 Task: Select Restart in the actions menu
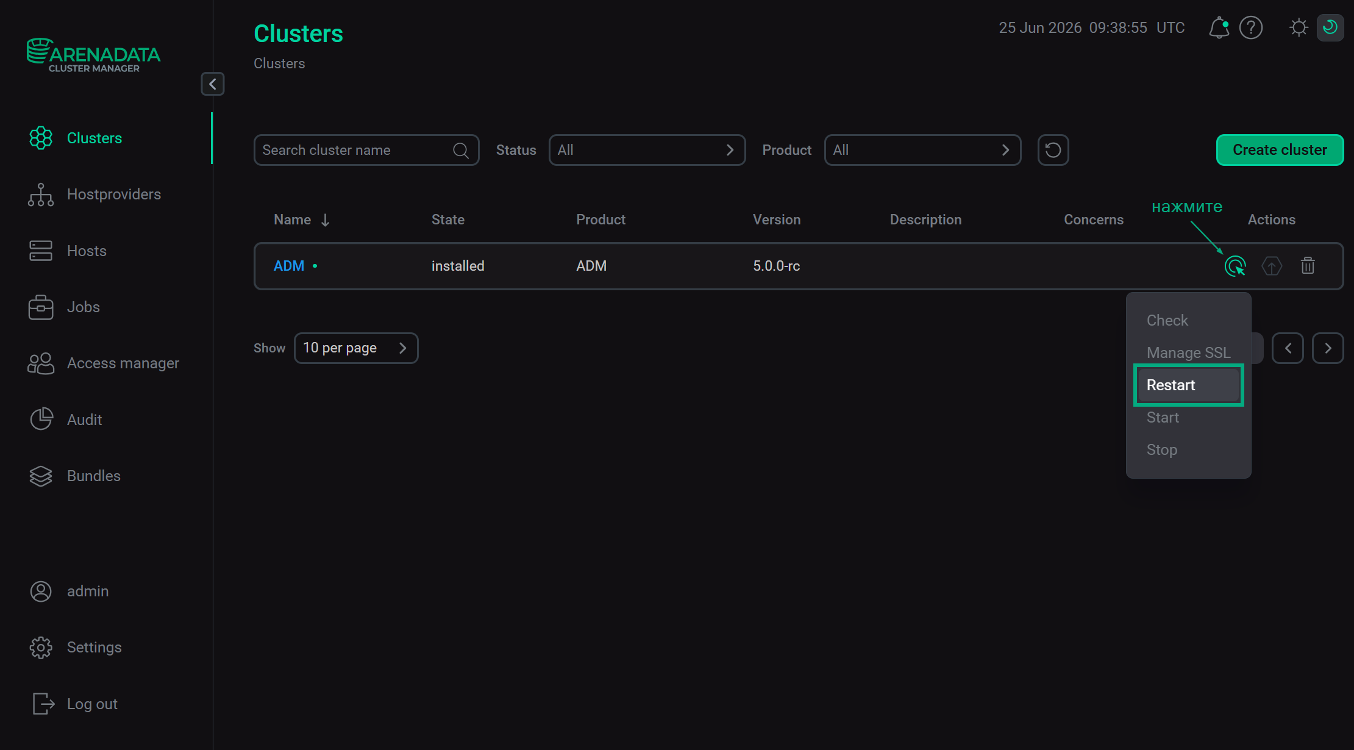point(1188,385)
